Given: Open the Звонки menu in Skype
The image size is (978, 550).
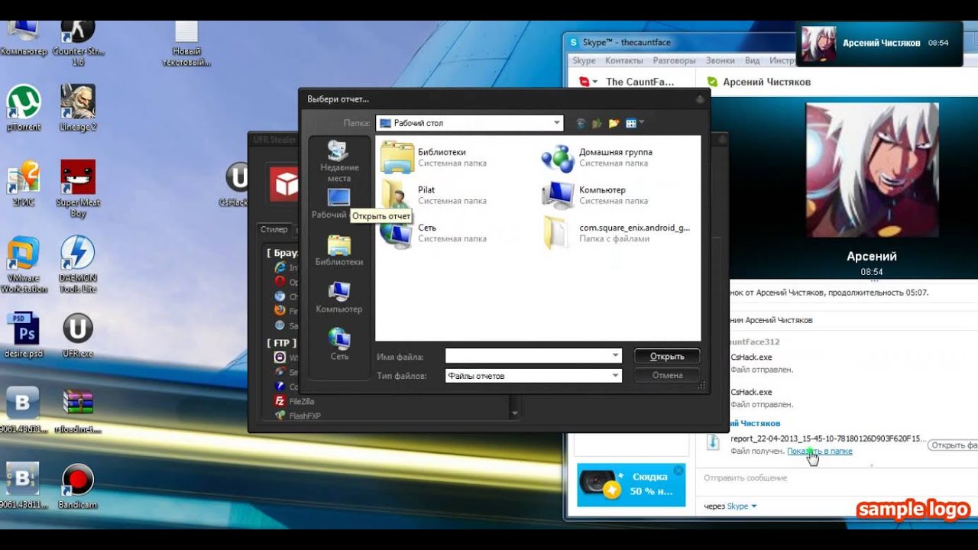Looking at the screenshot, I should pyautogui.click(x=721, y=60).
